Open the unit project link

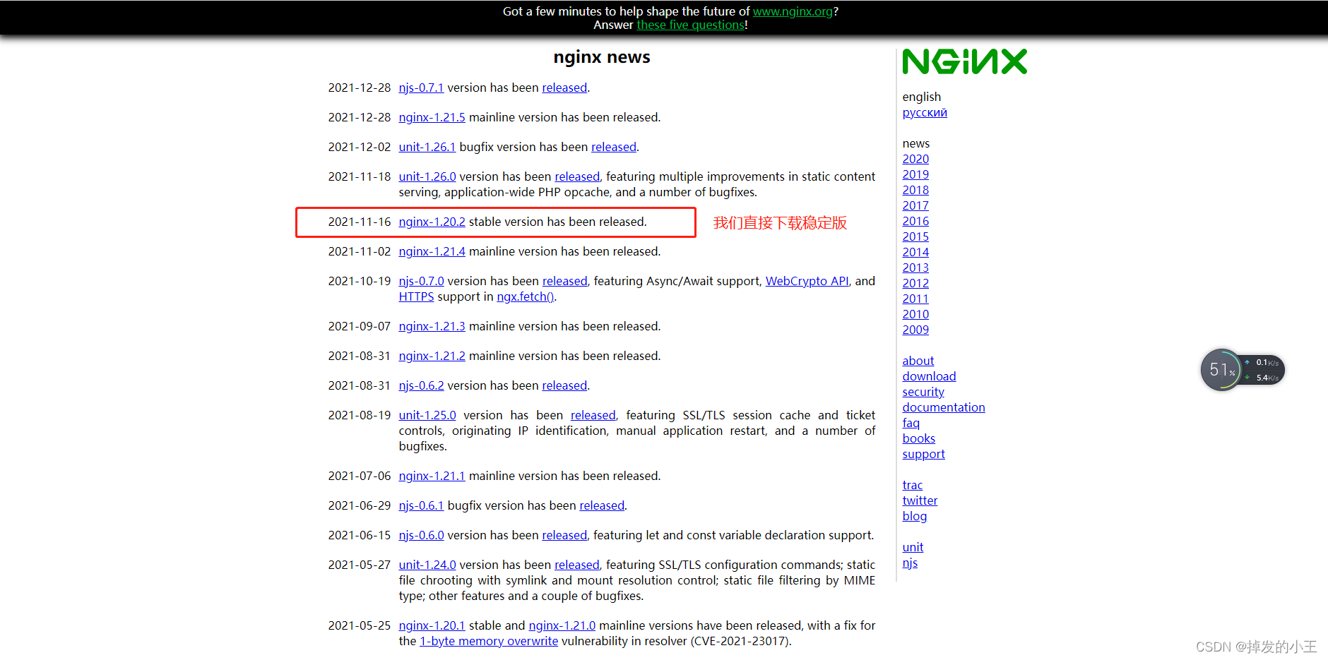tap(913, 547)
